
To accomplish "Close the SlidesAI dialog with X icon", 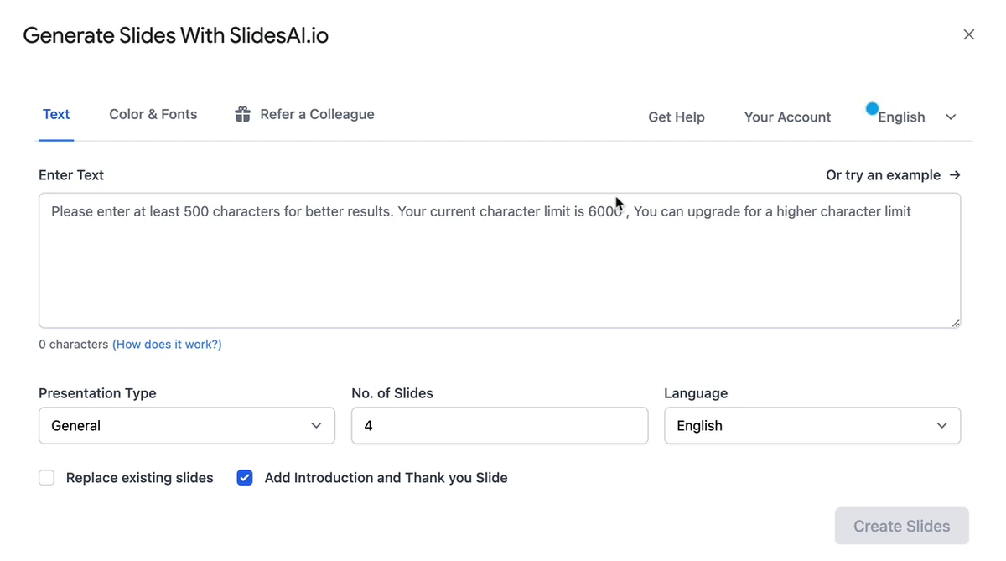I will pyautogui.click(x=968, y=34).
